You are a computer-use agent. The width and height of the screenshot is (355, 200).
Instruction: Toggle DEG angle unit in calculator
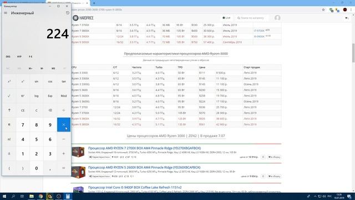(8, 57)
